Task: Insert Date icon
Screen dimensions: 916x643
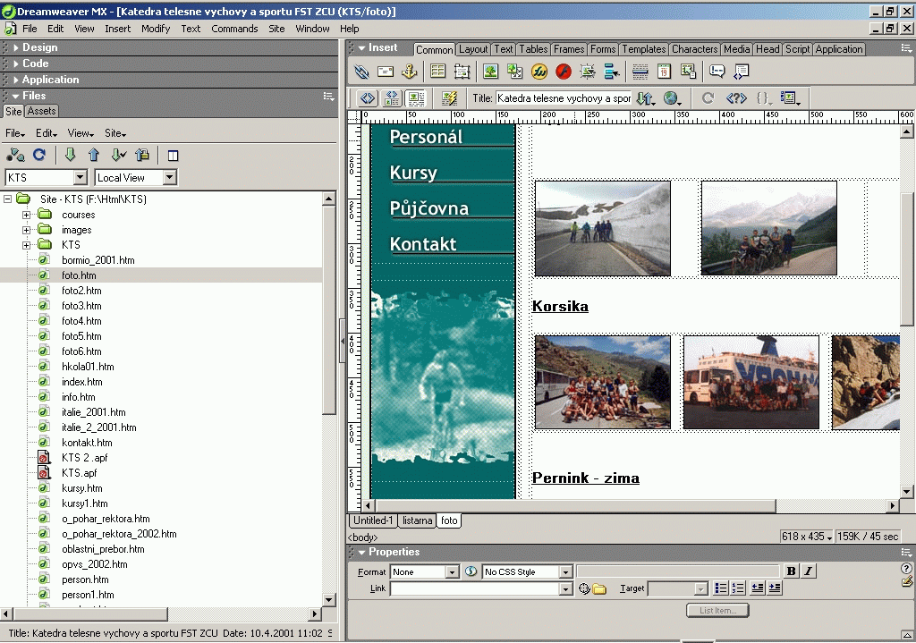Action: [665, 72]
